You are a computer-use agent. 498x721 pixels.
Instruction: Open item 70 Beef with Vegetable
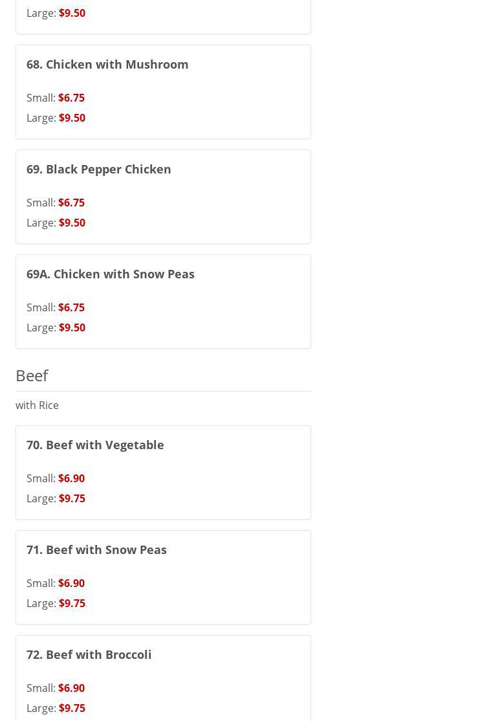click(x=95, y=445)
